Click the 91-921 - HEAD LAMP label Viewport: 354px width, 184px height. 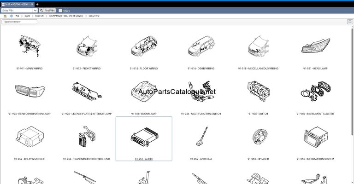tap(315, 69)
